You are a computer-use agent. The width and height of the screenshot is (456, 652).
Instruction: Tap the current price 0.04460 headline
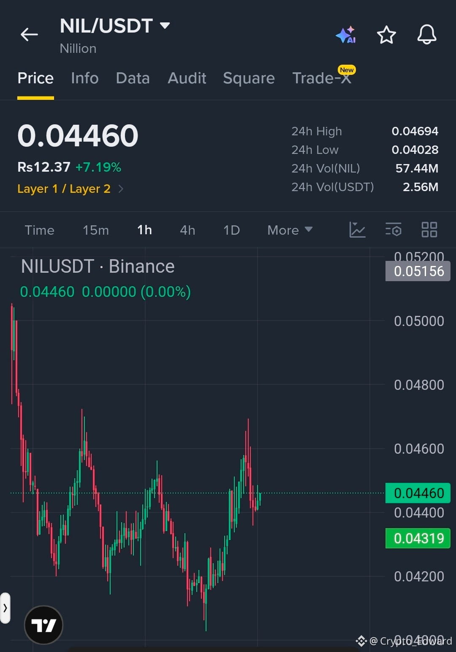[78, 136]
